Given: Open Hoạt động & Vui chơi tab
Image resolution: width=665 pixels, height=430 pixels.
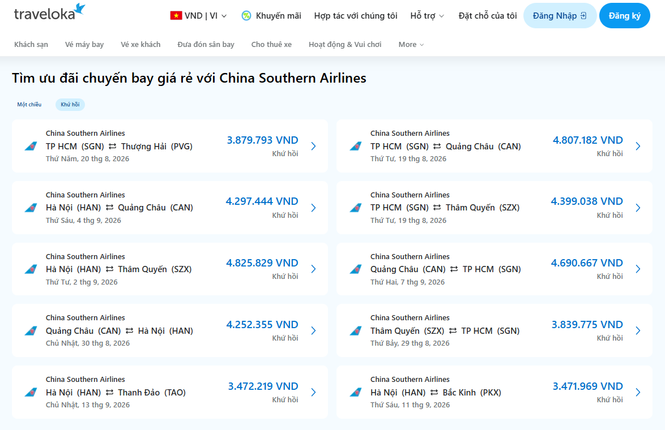Looking at the screenshot, I should tap(345, 45).
